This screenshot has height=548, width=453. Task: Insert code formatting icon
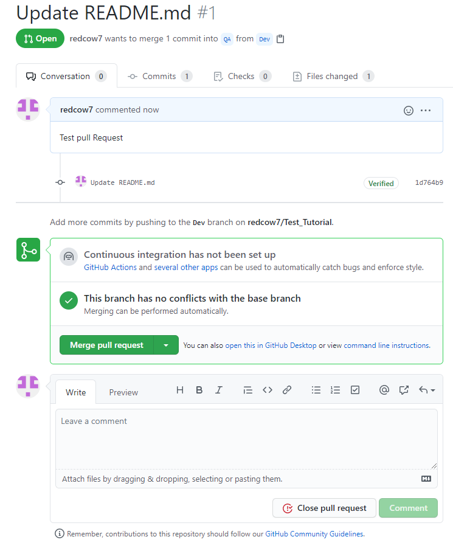point(268,390)
